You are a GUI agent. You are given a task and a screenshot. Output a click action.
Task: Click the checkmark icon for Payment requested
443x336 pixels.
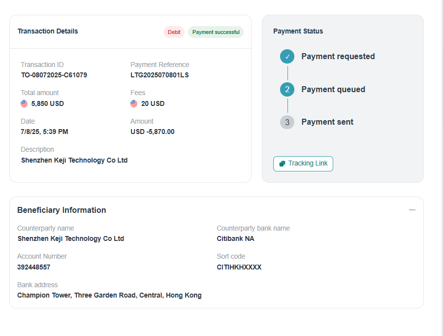[x=287, y=57]
